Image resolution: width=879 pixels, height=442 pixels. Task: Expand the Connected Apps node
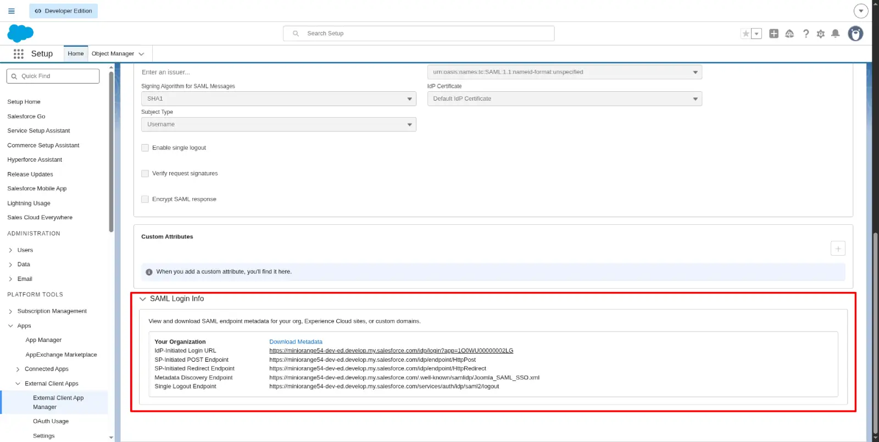click(18, 369)
